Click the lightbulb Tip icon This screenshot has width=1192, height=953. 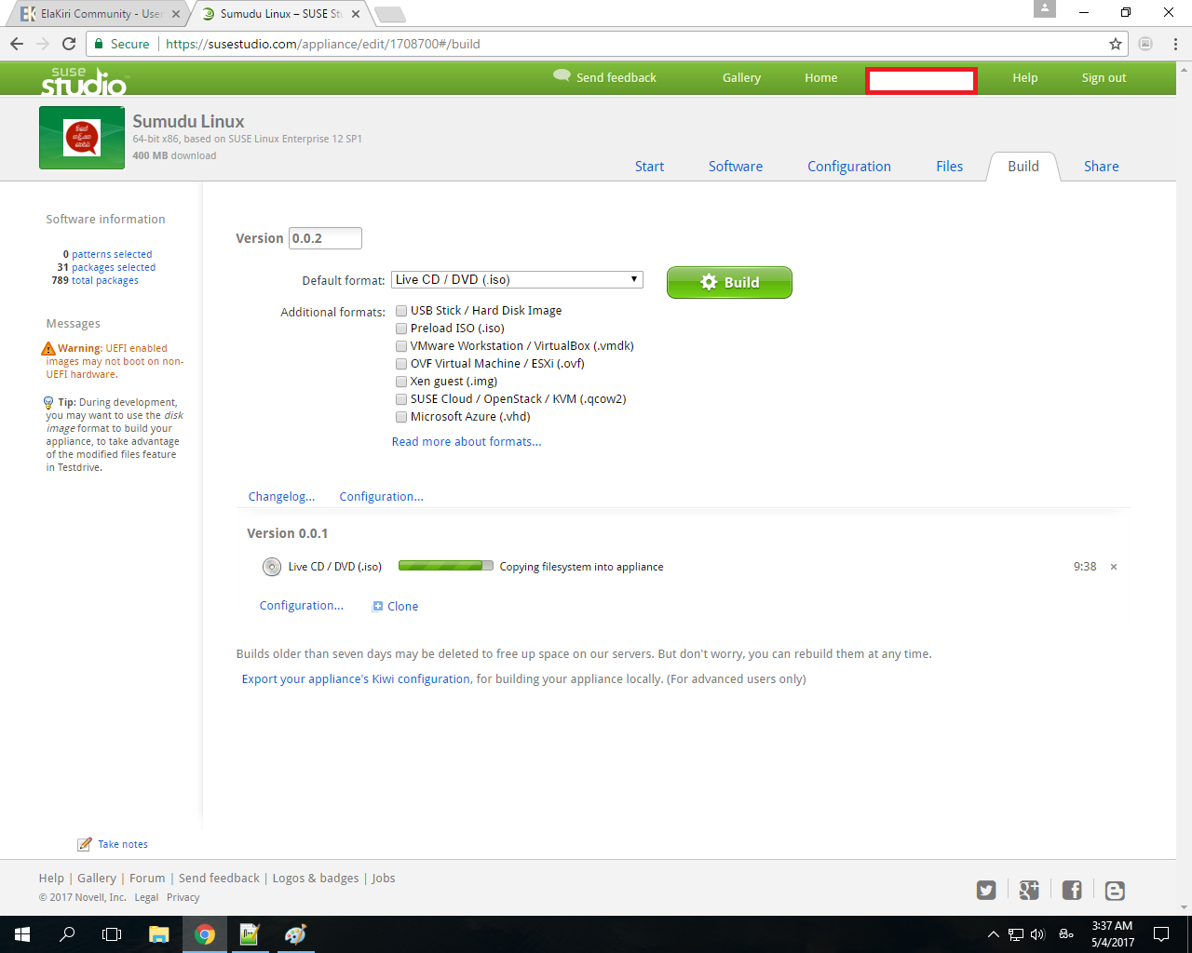48,403
